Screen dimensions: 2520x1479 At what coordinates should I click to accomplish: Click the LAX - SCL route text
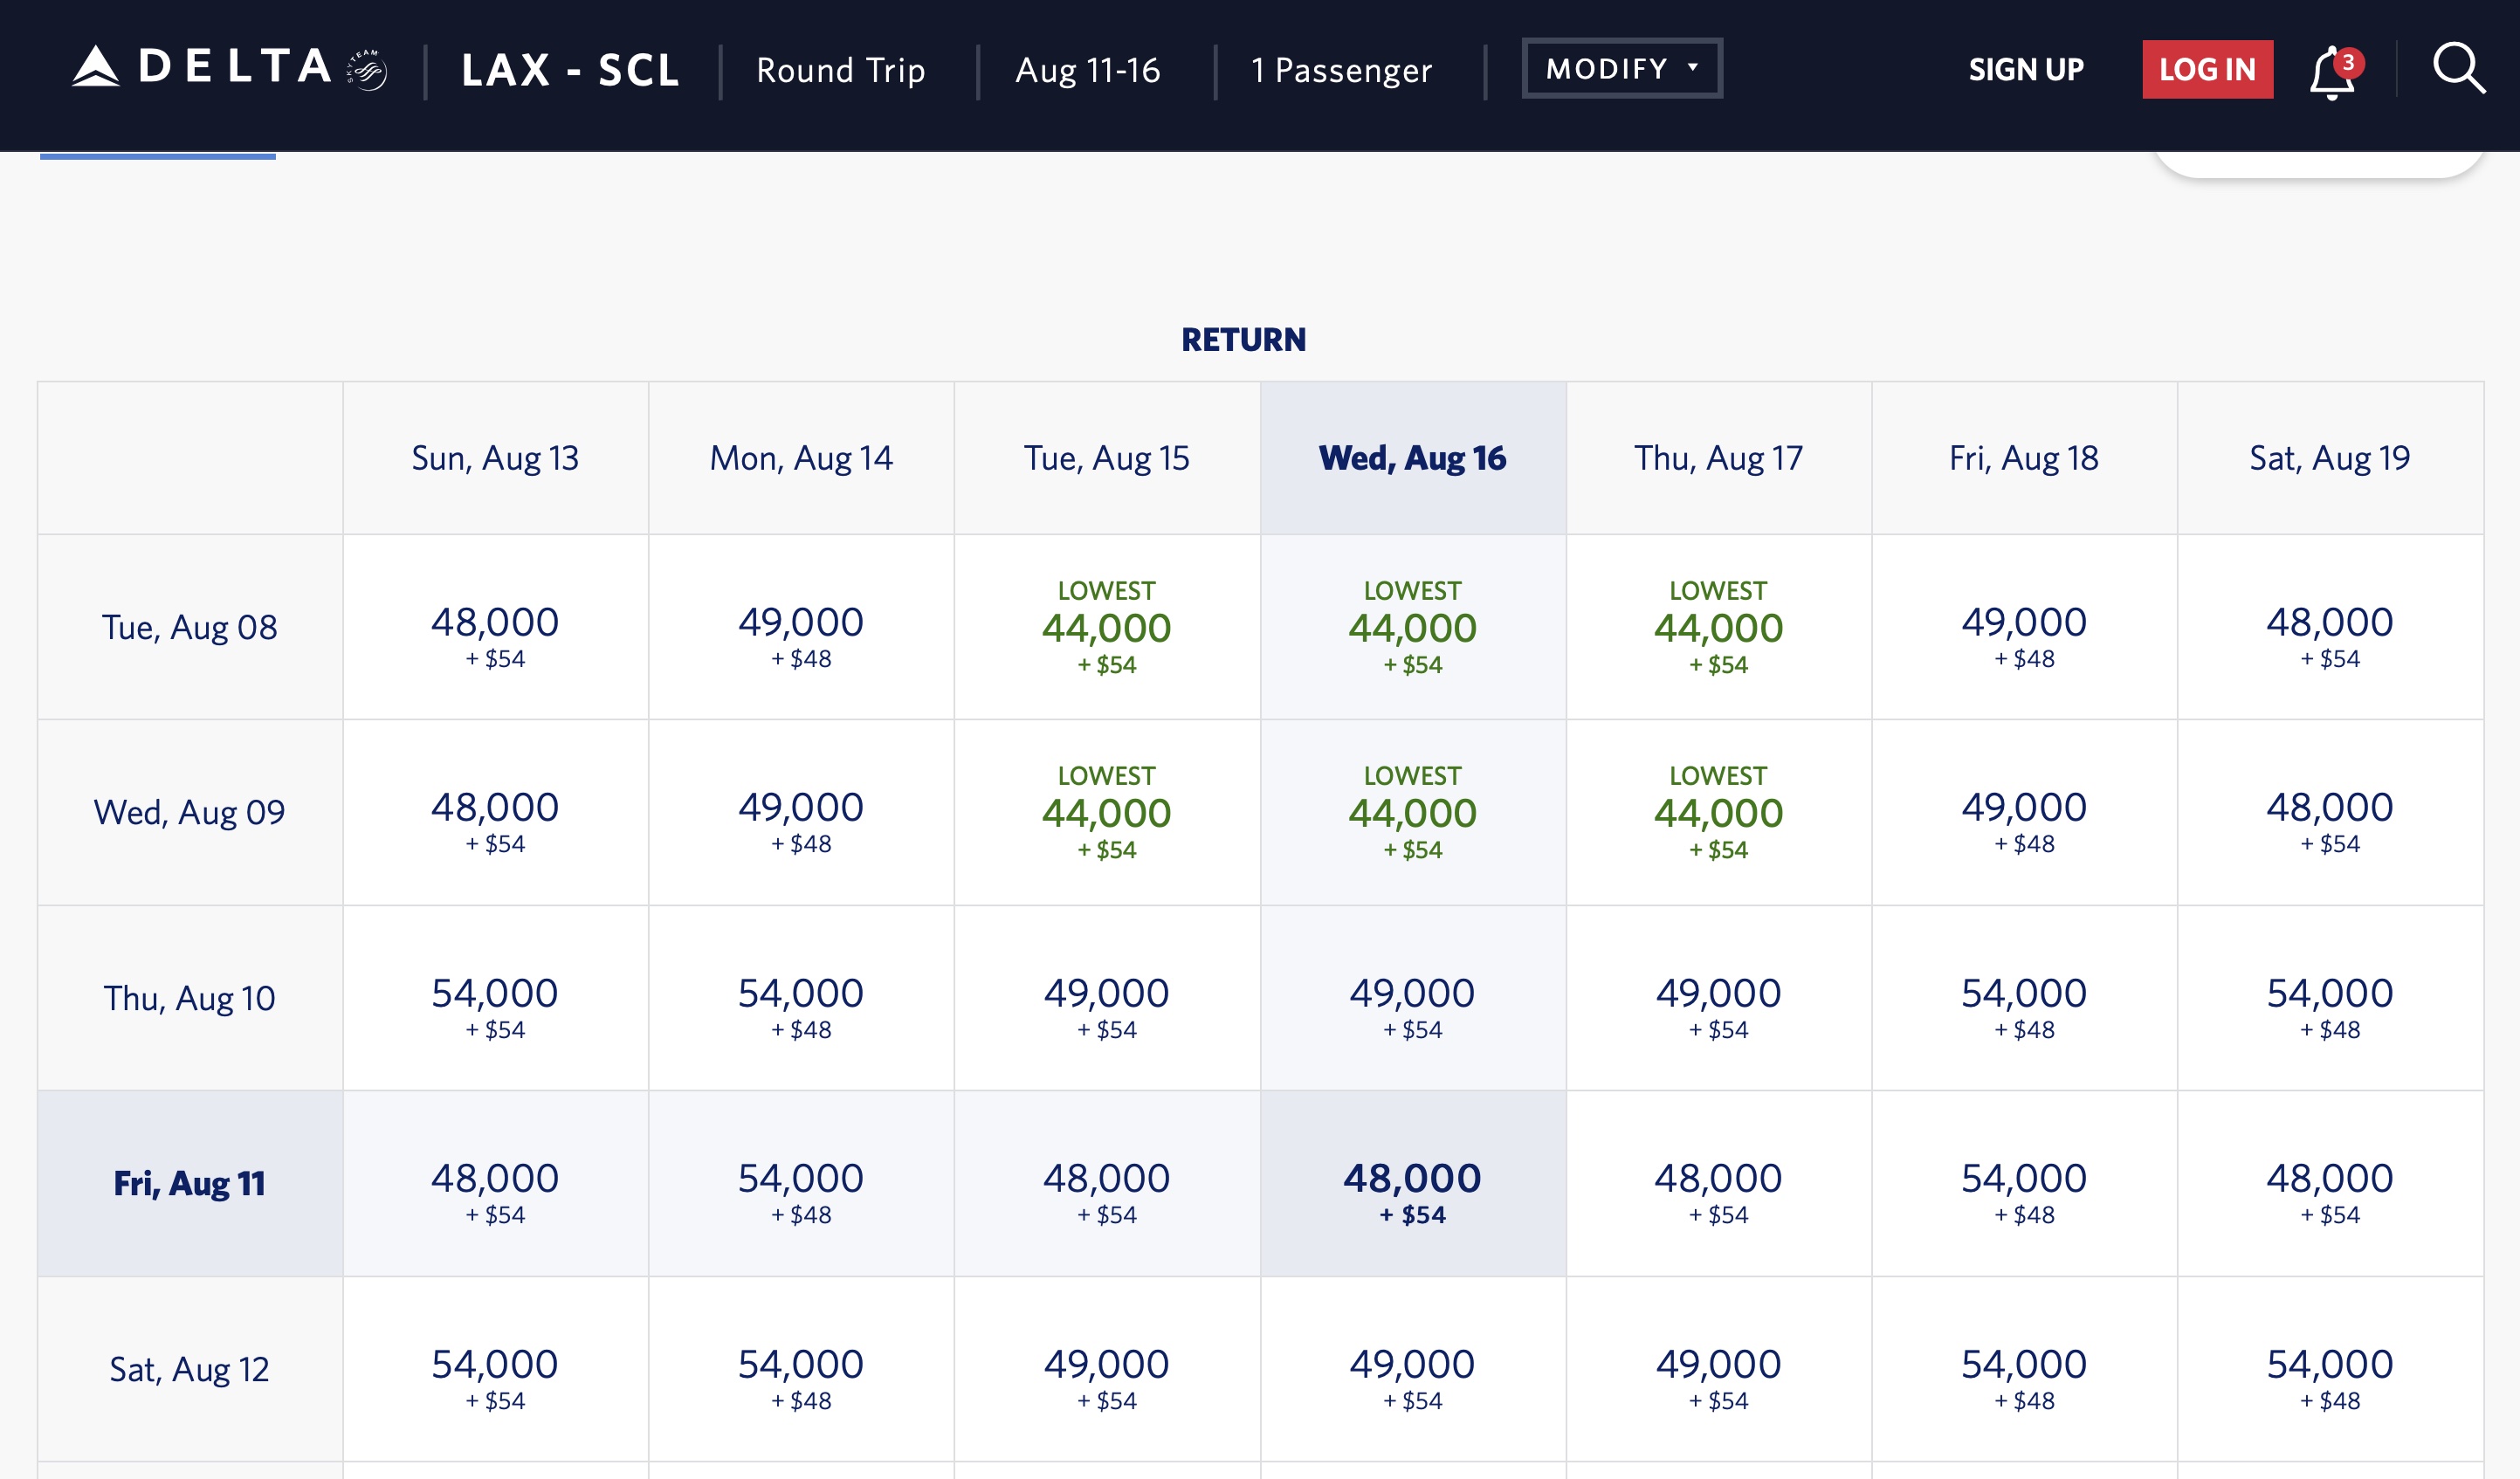[x=570, y=70]
